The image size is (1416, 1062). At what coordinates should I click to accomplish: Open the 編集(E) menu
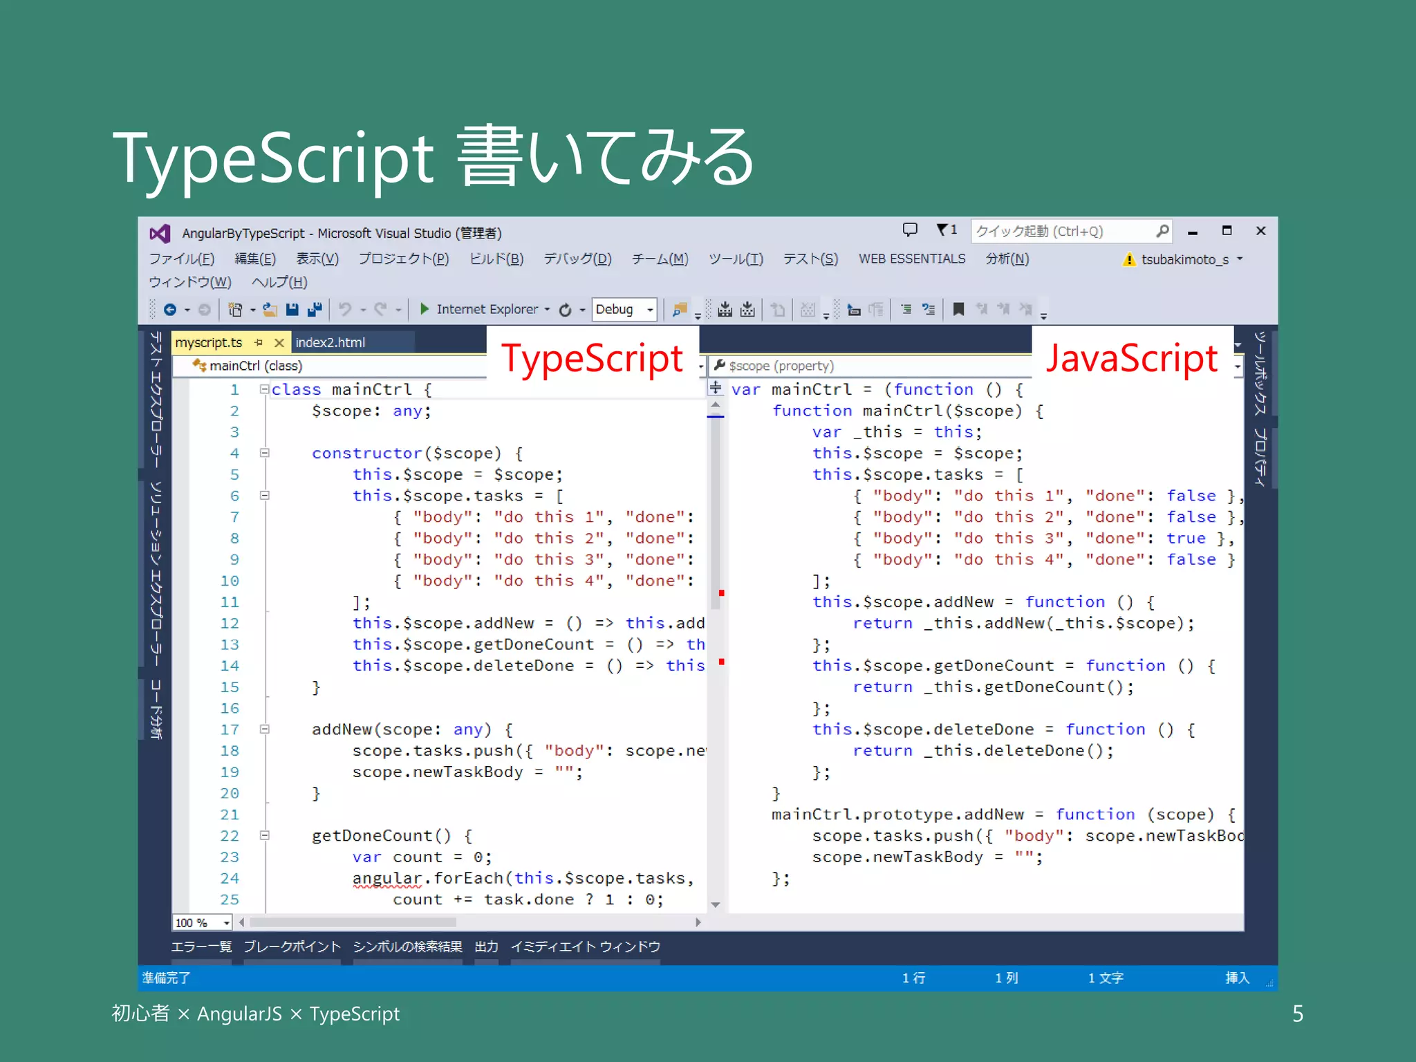pyautogui.click(x=255, y=259)
